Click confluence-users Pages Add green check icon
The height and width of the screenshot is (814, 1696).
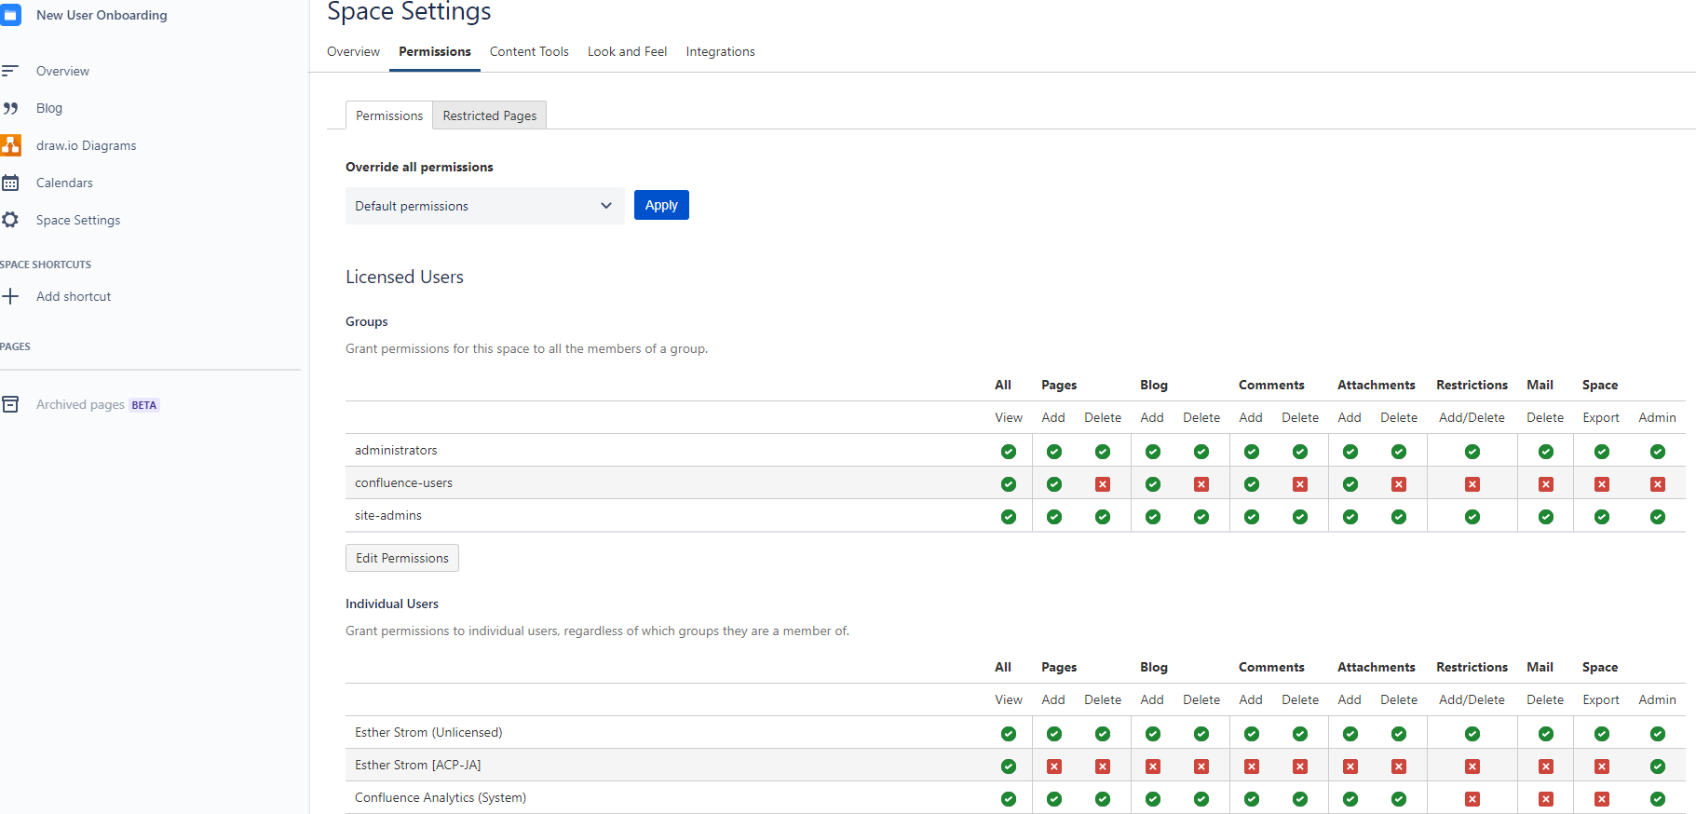[1054, 484]
